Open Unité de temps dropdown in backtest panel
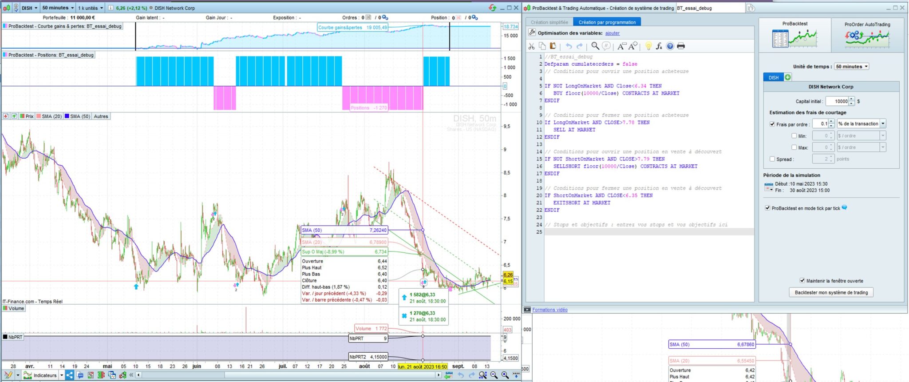This screenshot has height=382, width=909. [x=851, y=67]
